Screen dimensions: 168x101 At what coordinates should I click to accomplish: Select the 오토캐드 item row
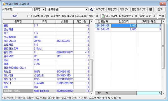point(46,45)
